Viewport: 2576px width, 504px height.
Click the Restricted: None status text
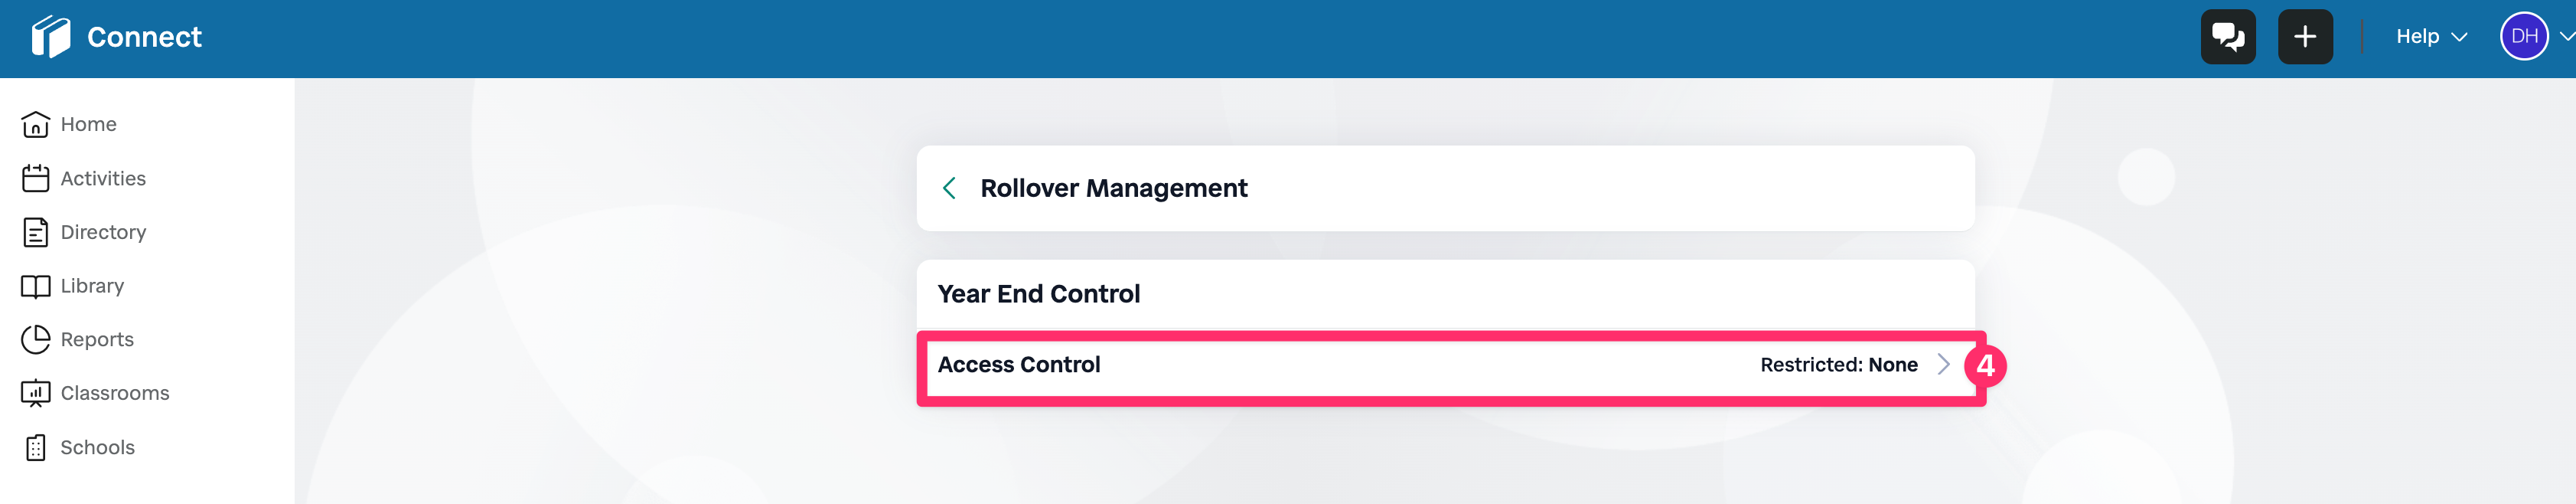click(x=1838, y=365)
